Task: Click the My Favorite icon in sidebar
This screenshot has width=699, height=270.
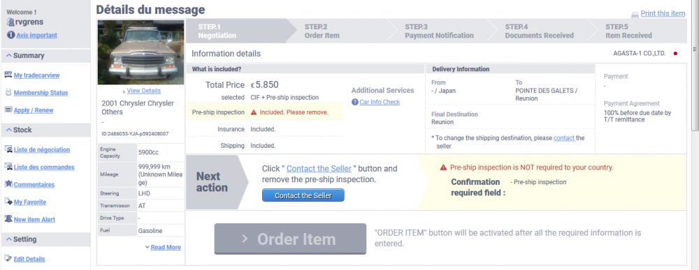Action: pyautogui.click(x=8, y=202)
